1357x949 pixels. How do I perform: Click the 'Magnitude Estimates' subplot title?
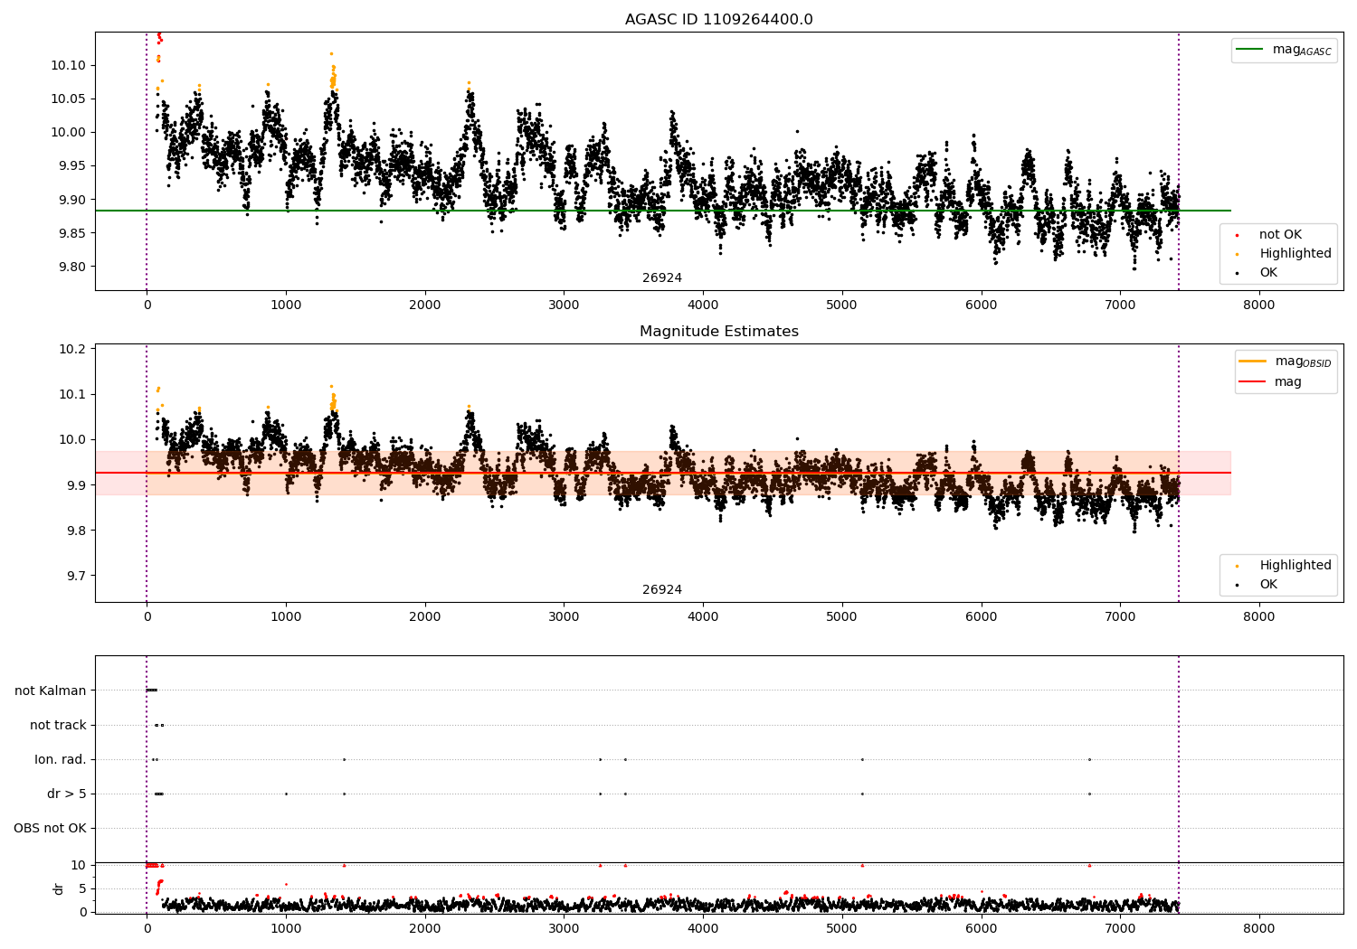719,332
